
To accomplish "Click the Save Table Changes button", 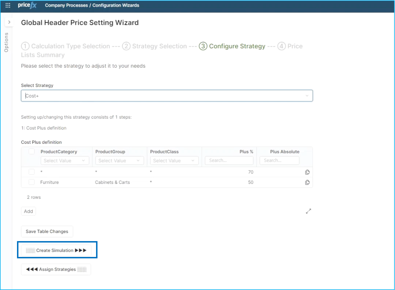I will coord(47,231).
